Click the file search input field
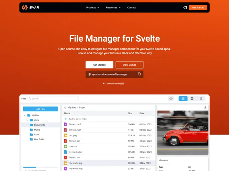229x171 pixels. click(53, 99)
